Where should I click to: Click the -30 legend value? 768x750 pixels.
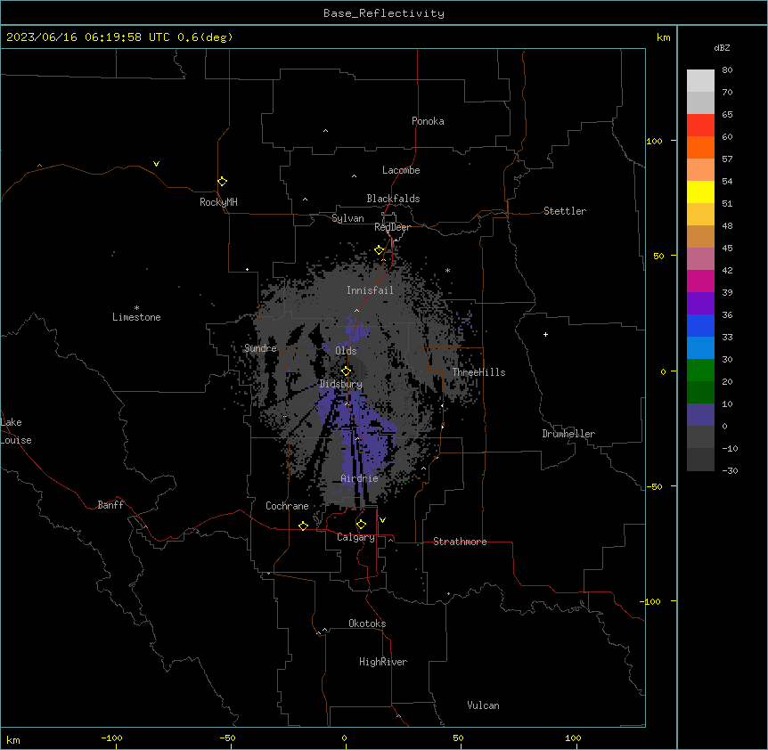730,471
